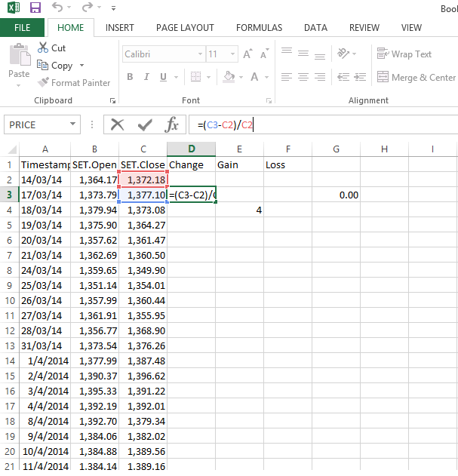Click the Merge & Center button

coord(416,77)
